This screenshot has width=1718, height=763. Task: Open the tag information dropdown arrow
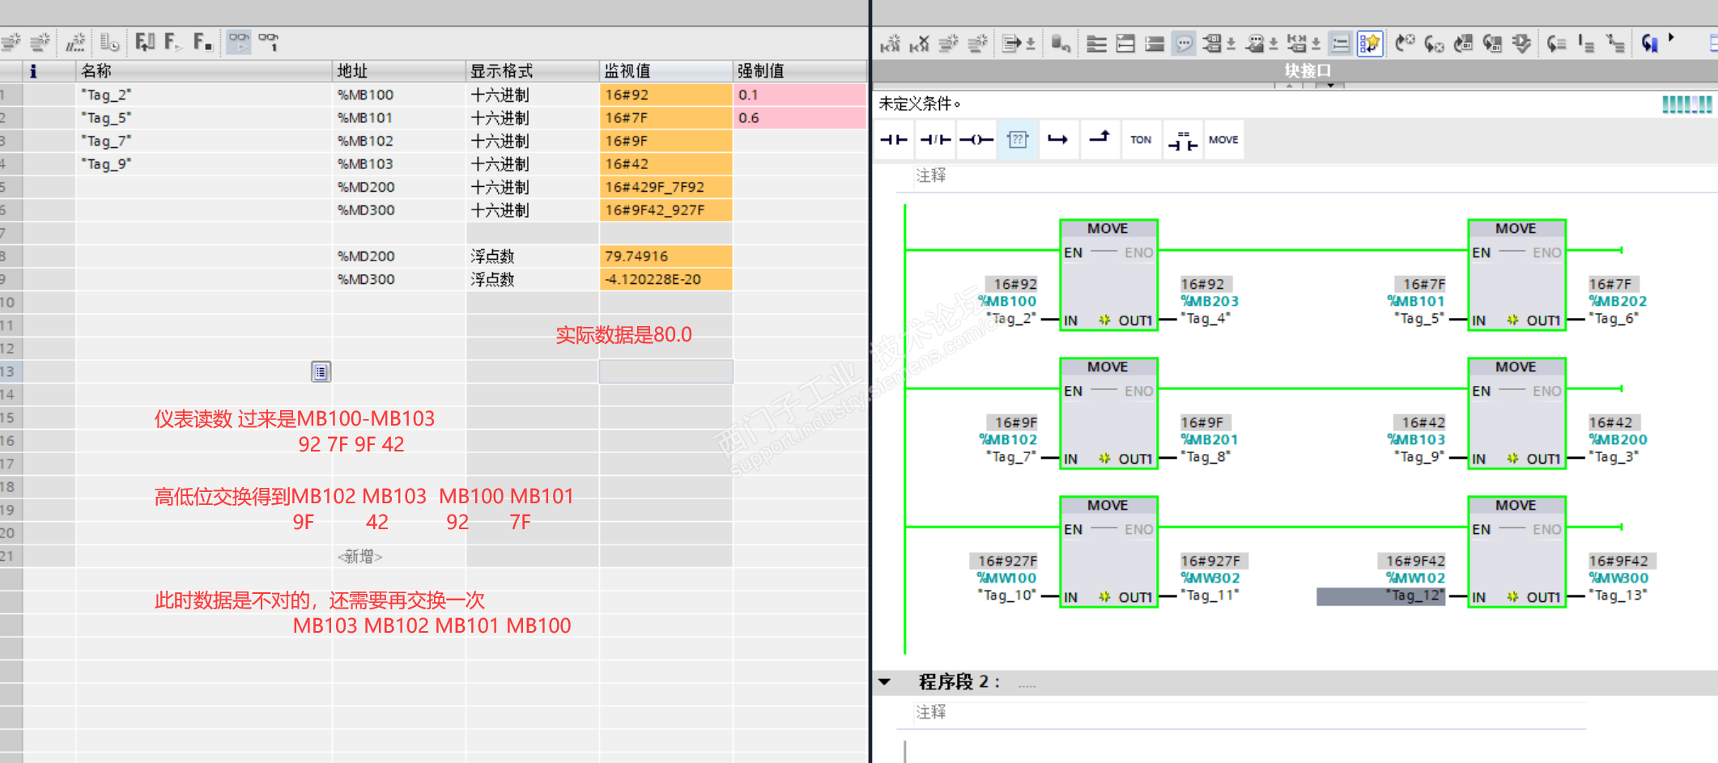pos(1274,44)
